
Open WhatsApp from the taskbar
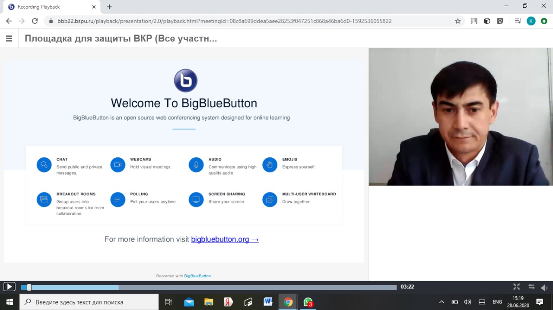308,302
